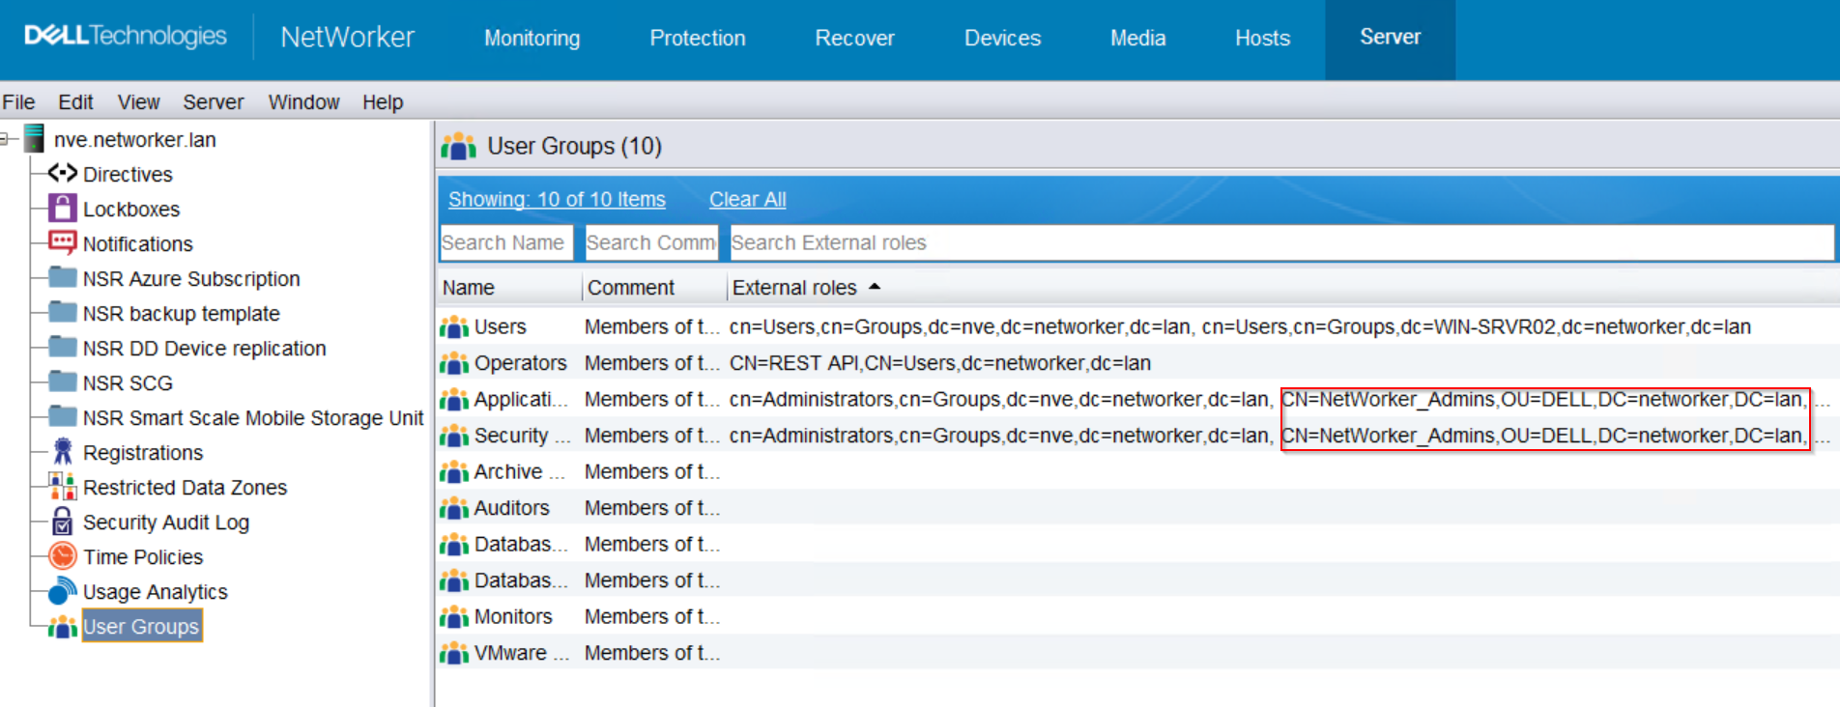
Task: Click the Notifications speech bubble icon
Action: (63, 243)
